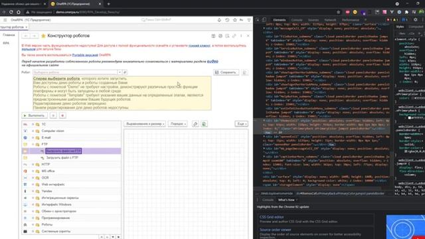Click the eraser icon in the canvas toolbar
This screenshot has height=239, width=425.
point(195,124)
